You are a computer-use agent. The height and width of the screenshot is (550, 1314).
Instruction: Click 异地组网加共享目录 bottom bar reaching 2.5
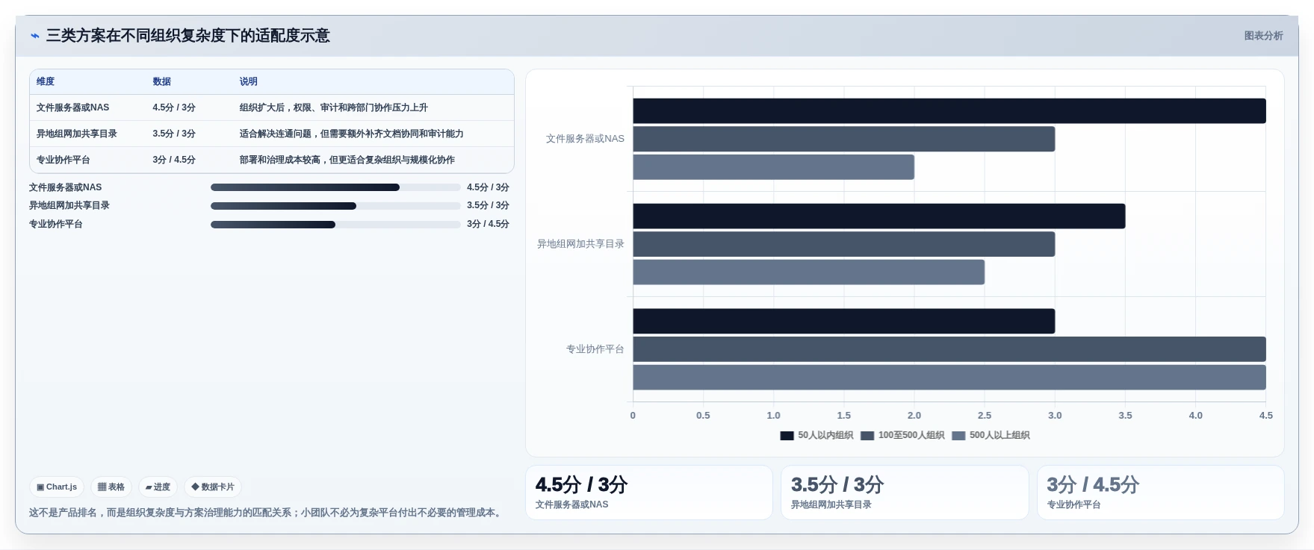(809, 272)
